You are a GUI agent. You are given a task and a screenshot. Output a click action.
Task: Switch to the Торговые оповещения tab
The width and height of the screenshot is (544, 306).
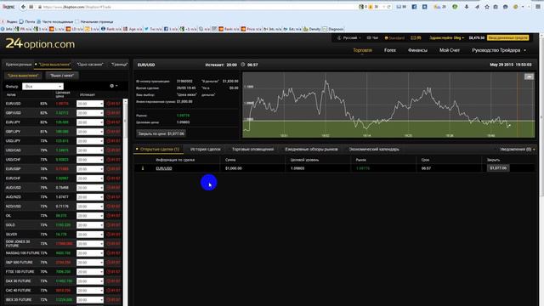(252, 150)
